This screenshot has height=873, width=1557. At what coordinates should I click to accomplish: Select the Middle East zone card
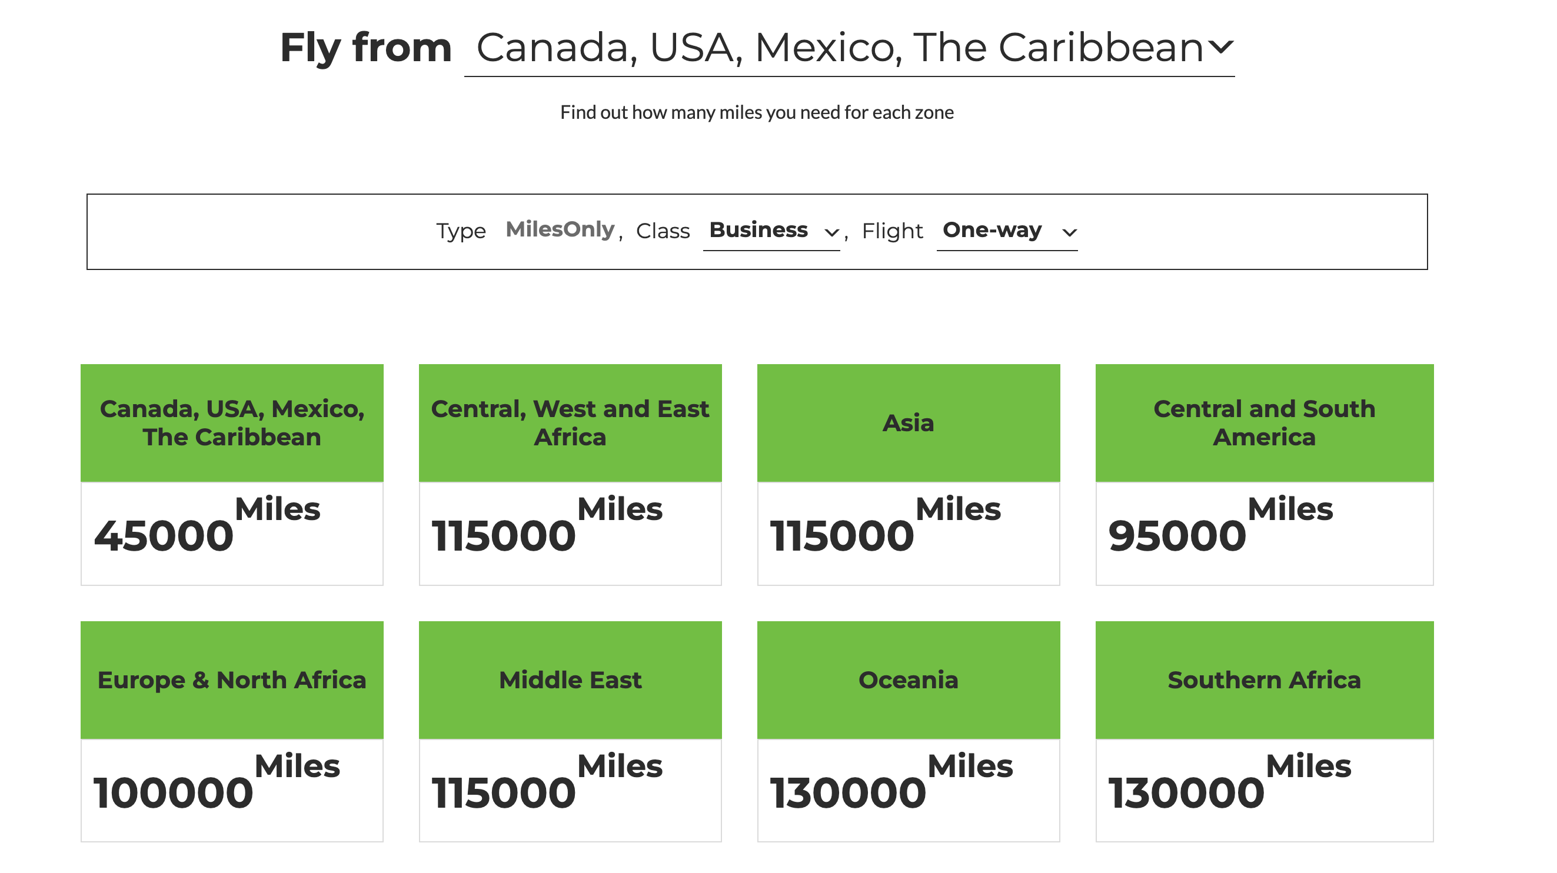(x=570, y=679)
